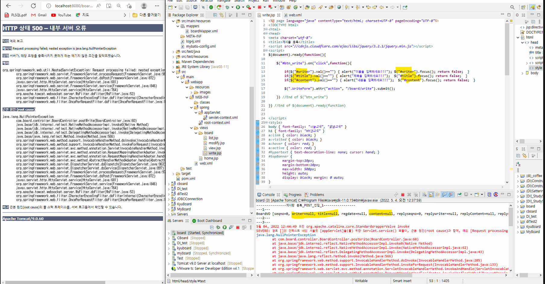This screenshot has width=545, height=284.
Task: Collapse the views folder in Package Explorer
Action: pyautogui.click(x=191, y=128)
